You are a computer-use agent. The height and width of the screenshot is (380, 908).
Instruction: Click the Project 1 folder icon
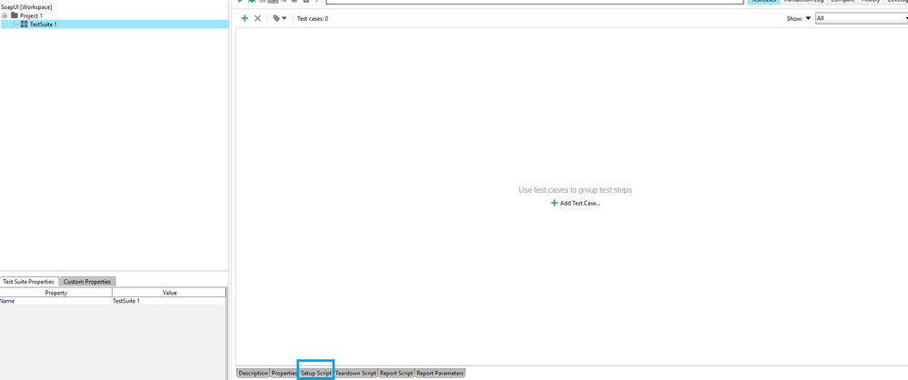point(15,15)
